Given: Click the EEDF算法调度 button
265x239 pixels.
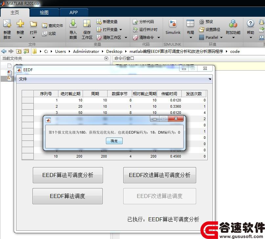Looking at the screenshot, I should (68, 196).
